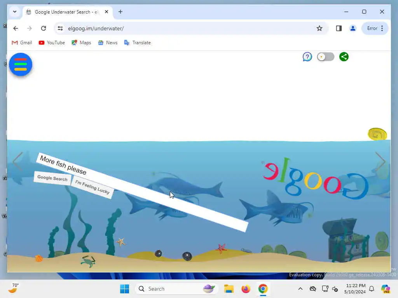
Task: Open the clock showing 11:22 PM
Action: point(355,289)
